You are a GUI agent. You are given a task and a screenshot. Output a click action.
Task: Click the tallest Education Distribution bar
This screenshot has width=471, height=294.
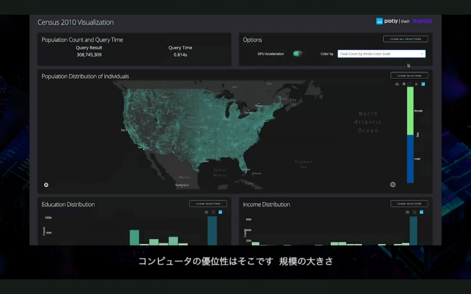pos(212,230)
